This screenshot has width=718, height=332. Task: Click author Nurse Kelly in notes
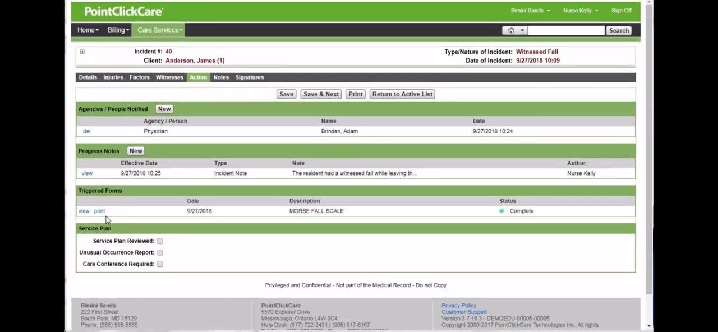581,173
